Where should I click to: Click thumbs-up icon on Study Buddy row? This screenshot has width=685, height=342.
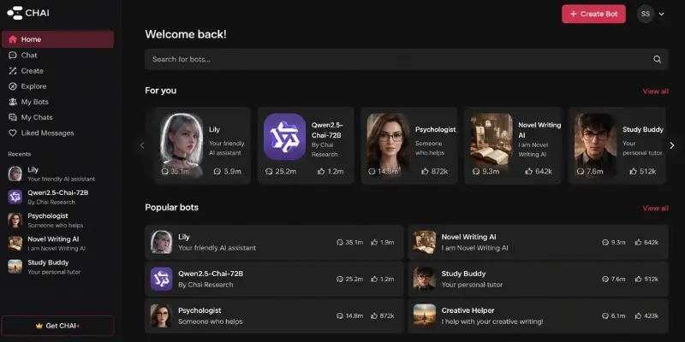(x=638, y=279)
